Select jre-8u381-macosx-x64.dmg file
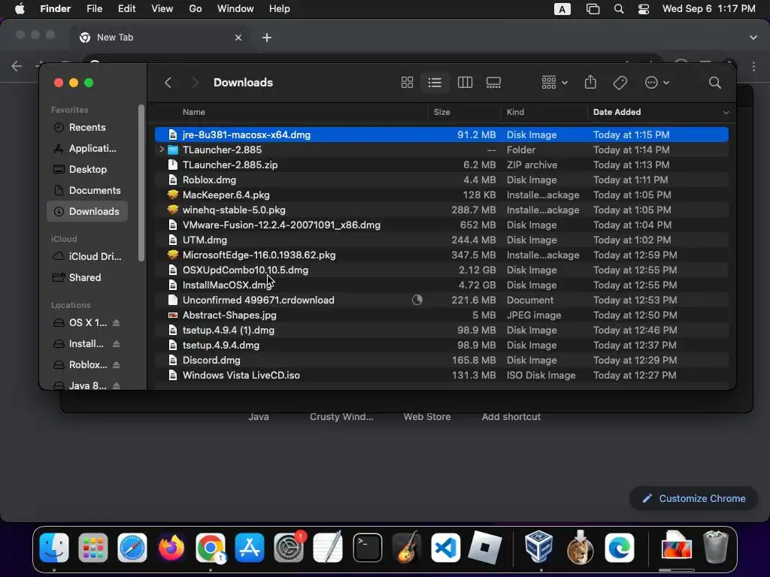This screenshot has height=577, width=770. point(441,135)
